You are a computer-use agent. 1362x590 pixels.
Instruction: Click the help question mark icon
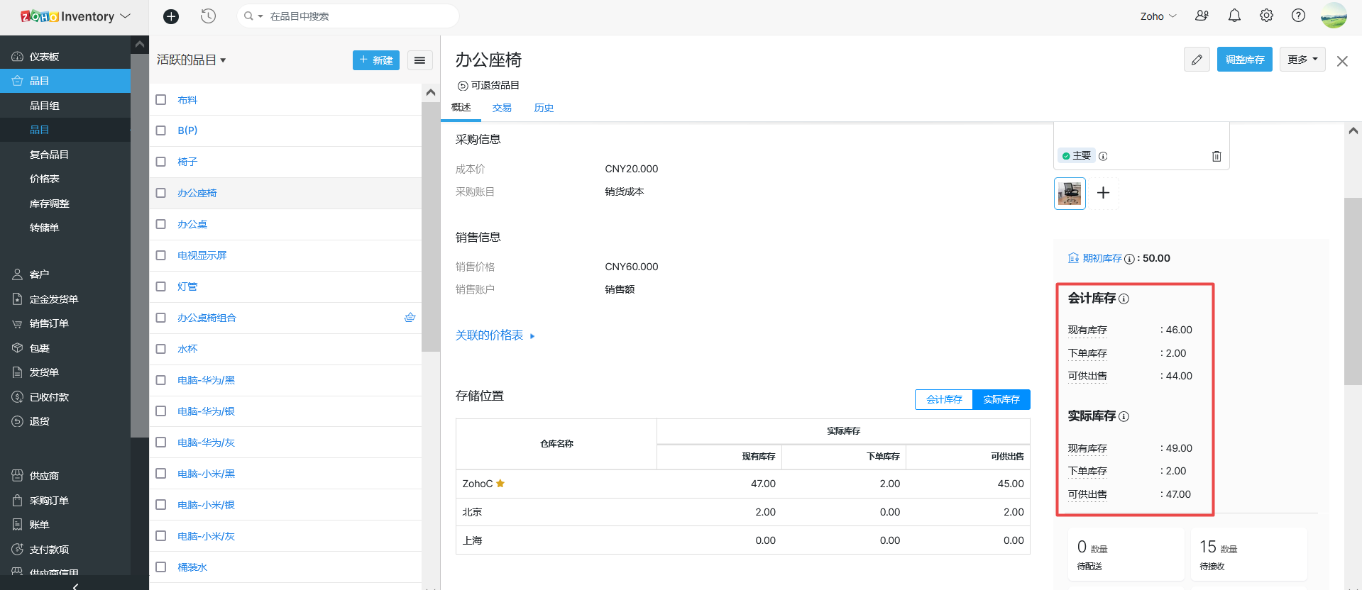pyautogui.click(x=1298, y=16)
